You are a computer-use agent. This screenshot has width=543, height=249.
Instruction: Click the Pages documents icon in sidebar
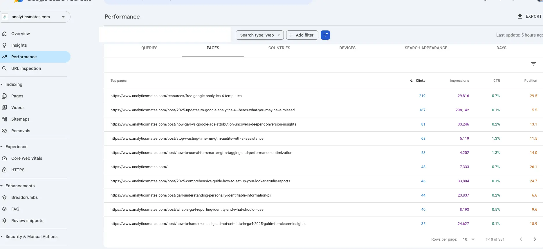point(4,96)
